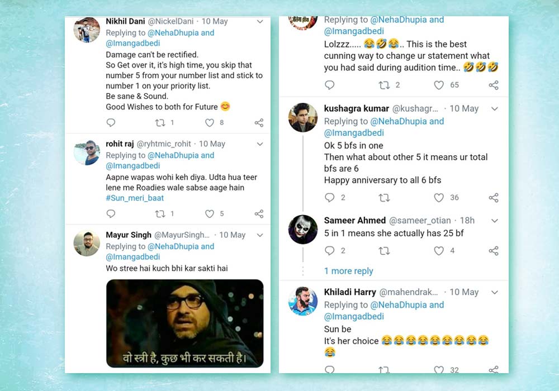Like kushagra kumar's tweet with 36 likes
Viewport: 559px width, 391px height.
coord(439,198)
